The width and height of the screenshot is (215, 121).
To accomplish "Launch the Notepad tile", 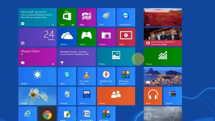I will click(x=67, y=96).
